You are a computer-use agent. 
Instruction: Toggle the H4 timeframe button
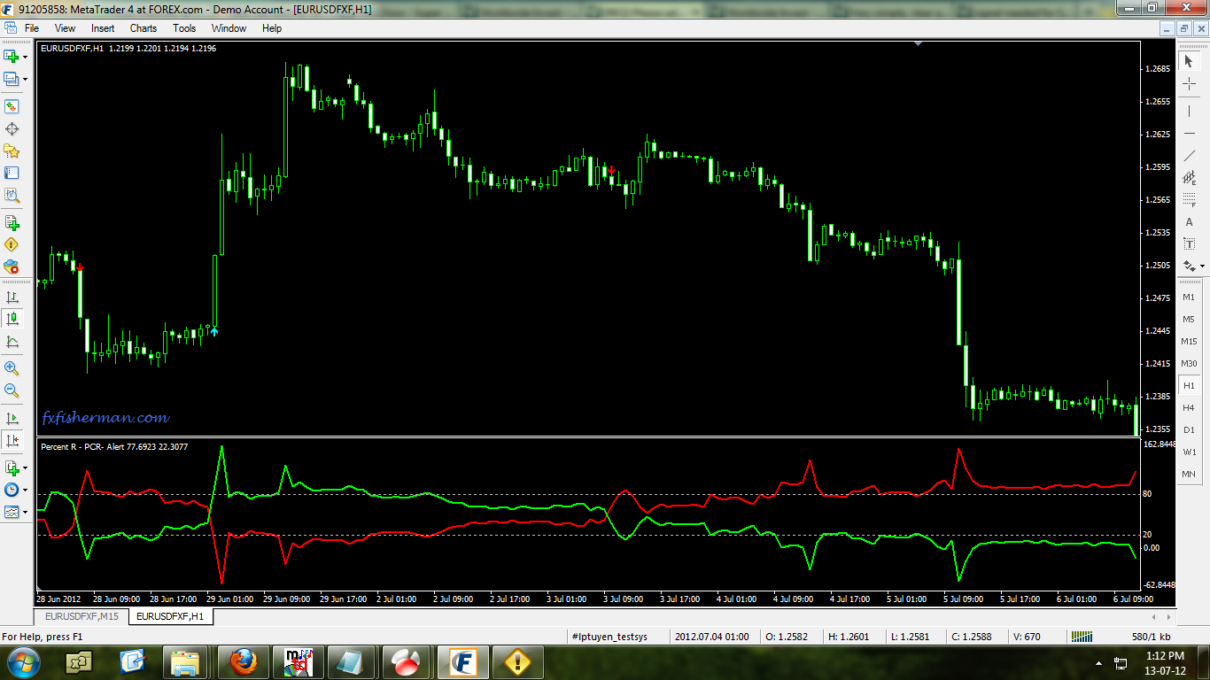1189,407
